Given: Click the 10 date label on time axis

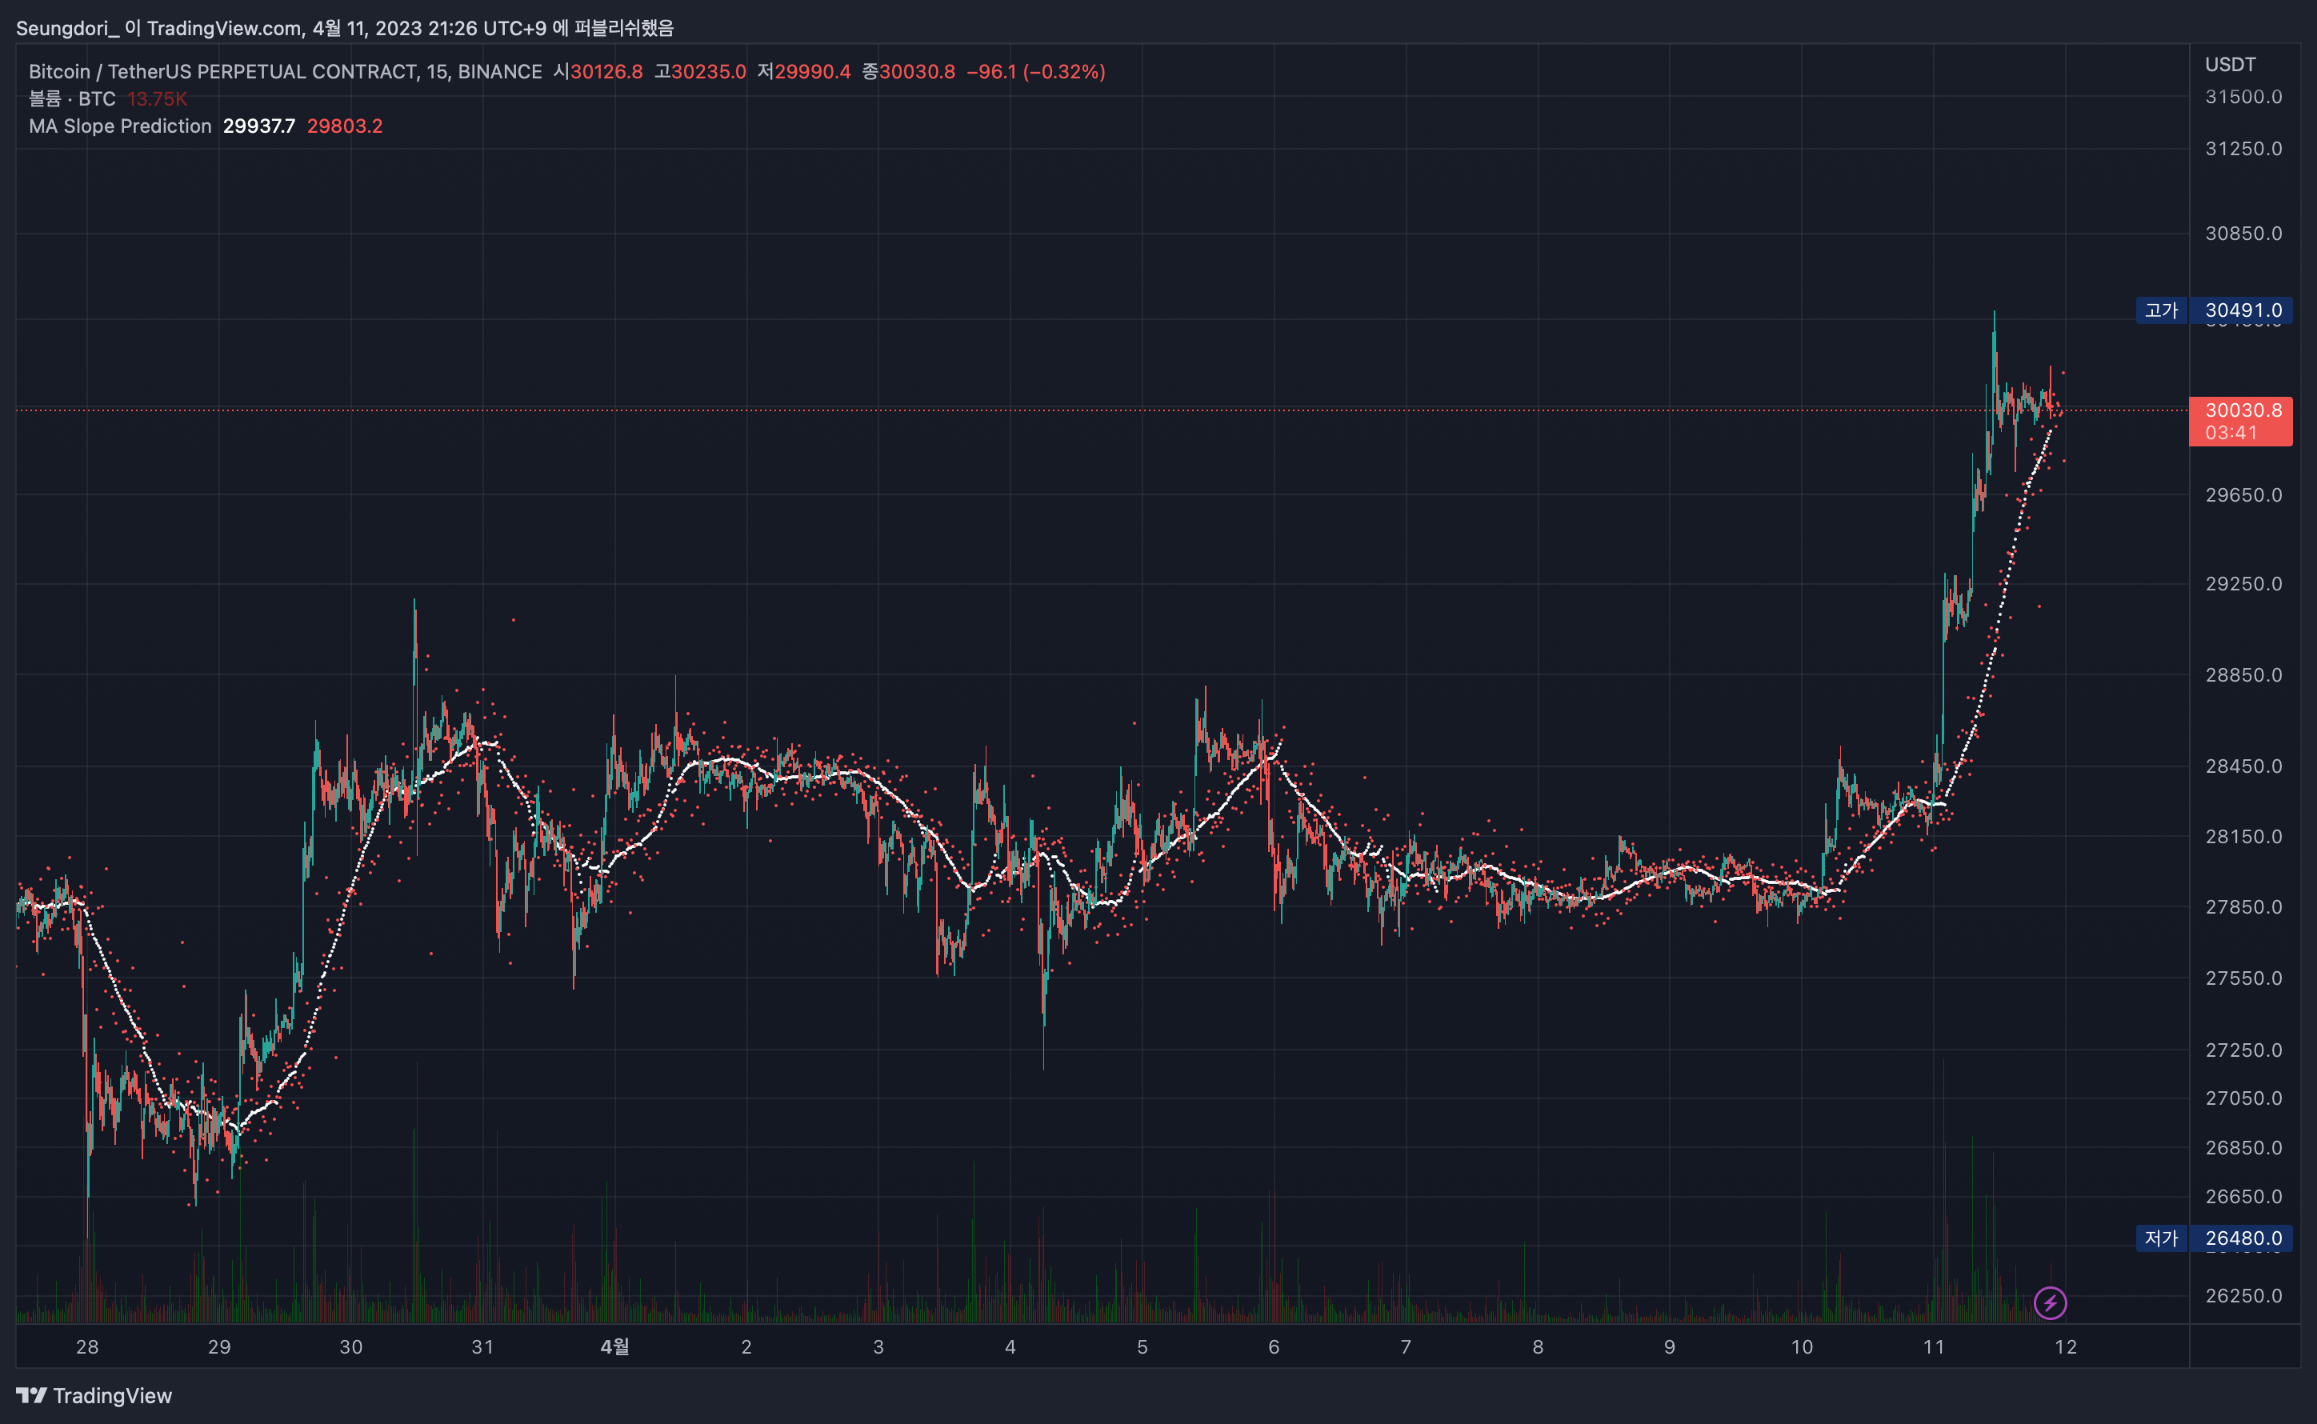Looking at the screenshot, I should (x=1802, y=1346).
